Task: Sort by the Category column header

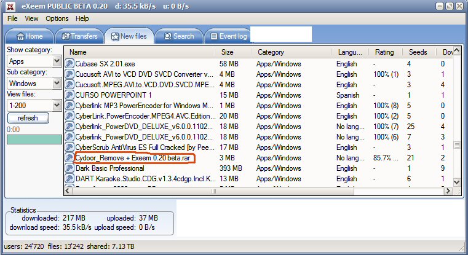Action: pos(292,52)
